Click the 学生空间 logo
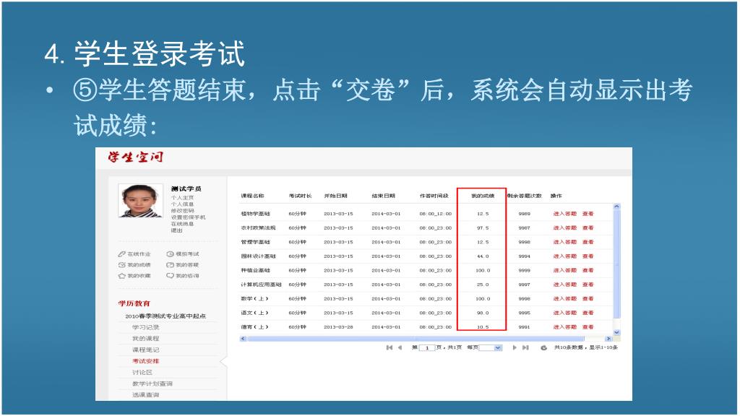Image resolution: width=740 pixels, height=416 pixels. [135, 157]
